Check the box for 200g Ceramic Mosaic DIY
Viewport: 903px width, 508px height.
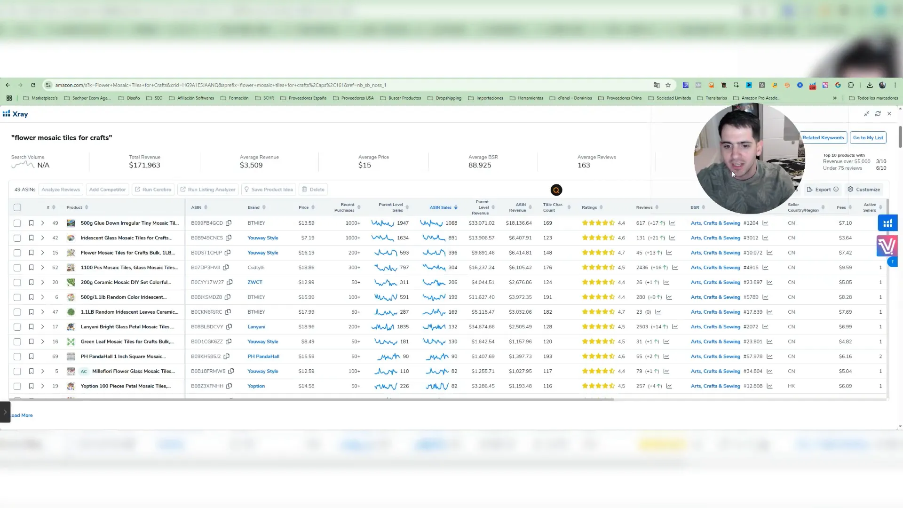point(17,283)
